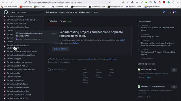181x101 pixels.
Task: Open xiaorouji / openwrt-passwall repository
Action: click(x=153, y=86)
